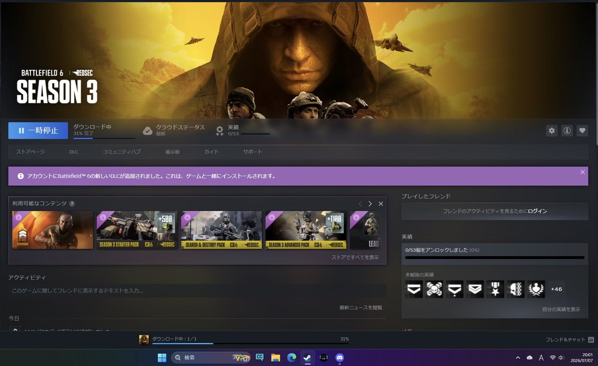Screen dimensions: 598x366
Task: Open the PRO content thumbnail
Action: pyautogui.click(x=53, y=230)
